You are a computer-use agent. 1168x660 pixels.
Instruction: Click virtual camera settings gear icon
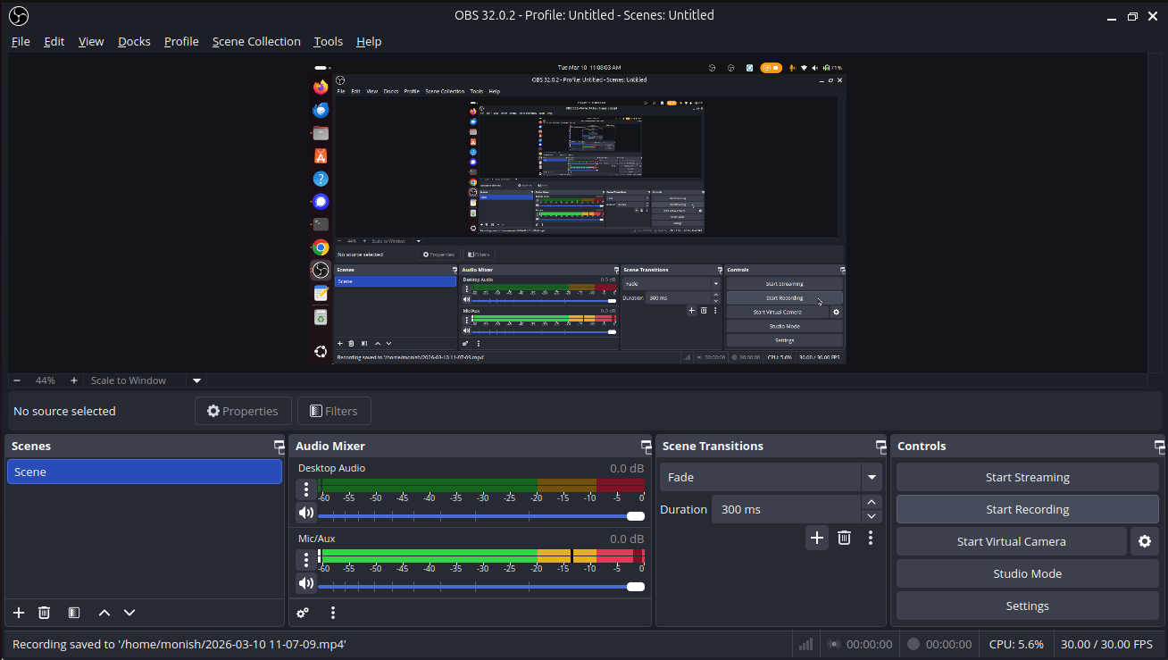tap(1145, 541)
